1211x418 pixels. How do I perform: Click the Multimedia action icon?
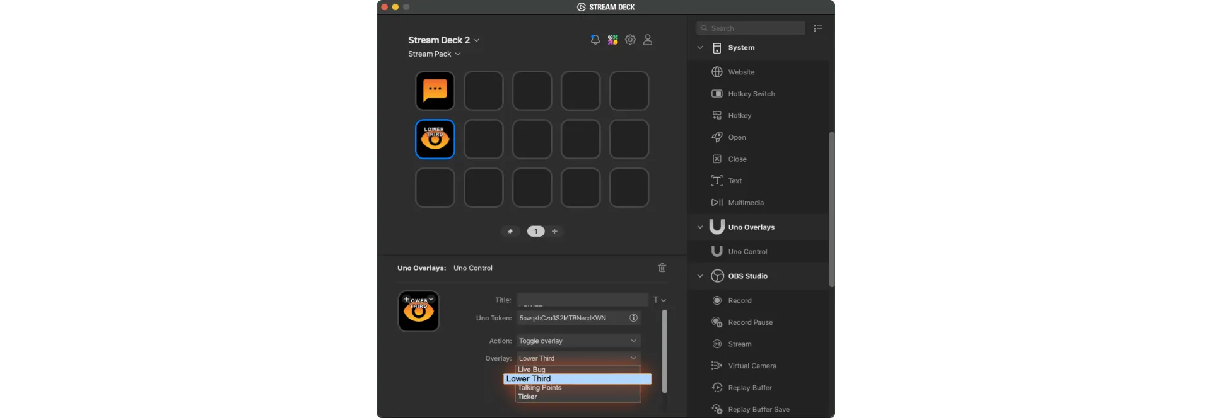pyautogui.click(x=717, y=202)
